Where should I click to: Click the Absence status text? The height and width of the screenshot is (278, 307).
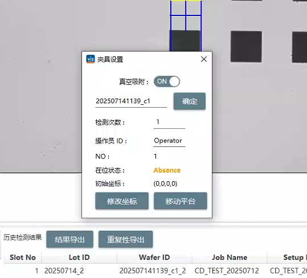click(167, 170)
